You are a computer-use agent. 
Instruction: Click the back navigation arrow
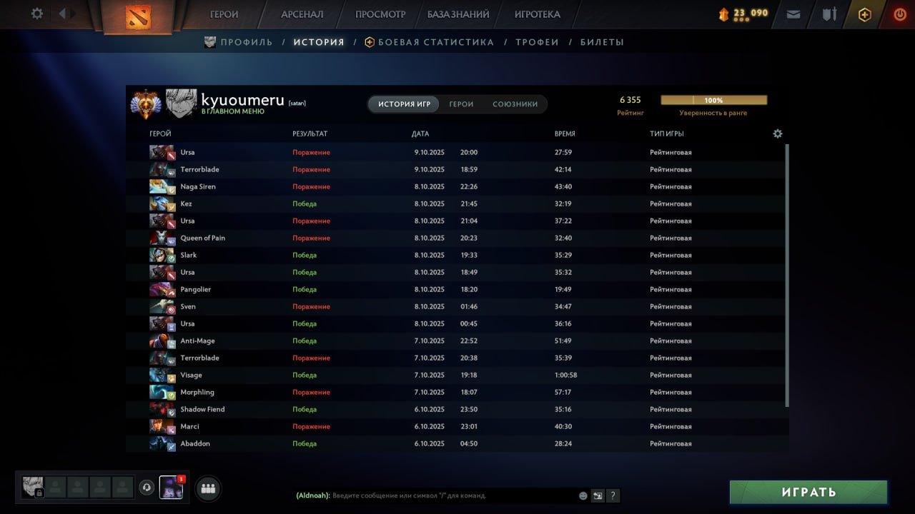pyautogui.click(x=62, y=14)
